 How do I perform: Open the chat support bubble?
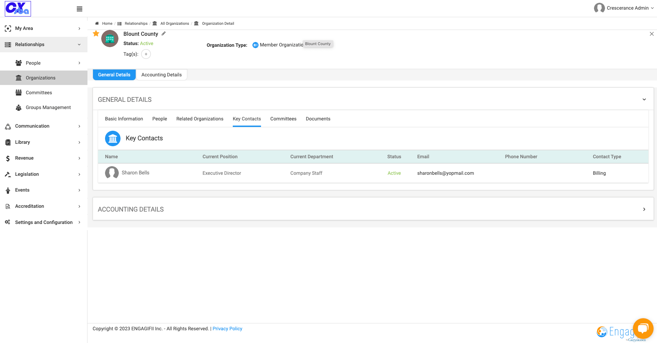[x=643, y=329]
